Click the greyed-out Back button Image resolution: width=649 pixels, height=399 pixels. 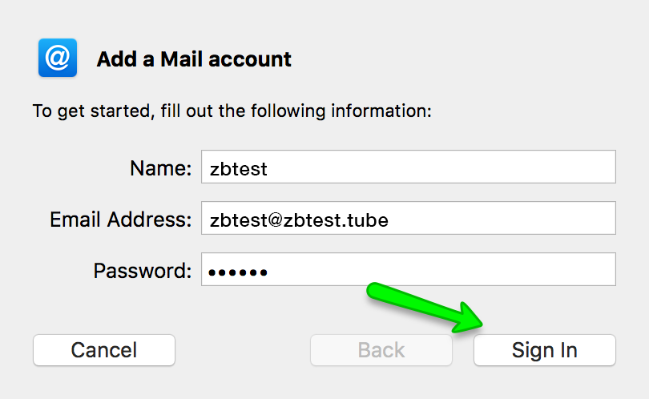[381, 350]
